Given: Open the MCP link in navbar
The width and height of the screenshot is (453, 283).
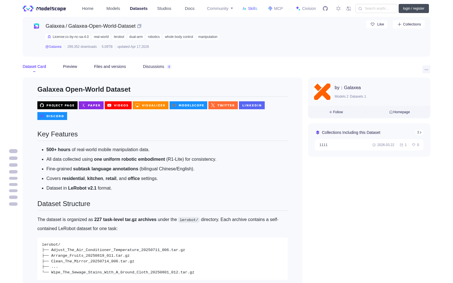Looking at the screenshot, I should (x=275, y=8).
